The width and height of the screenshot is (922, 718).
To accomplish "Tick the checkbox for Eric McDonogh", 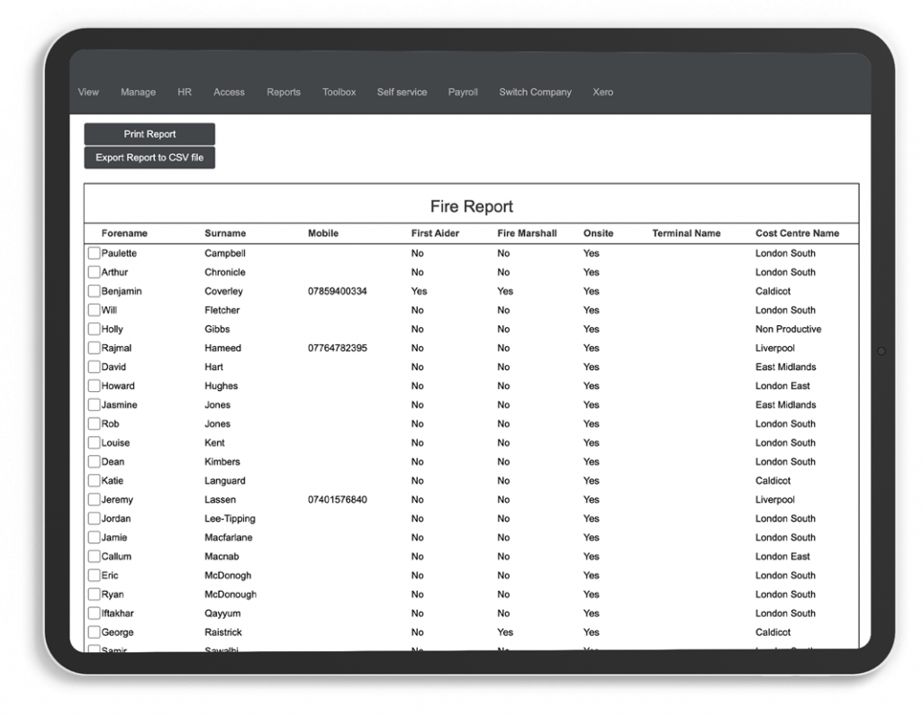I will pos(94,575).
